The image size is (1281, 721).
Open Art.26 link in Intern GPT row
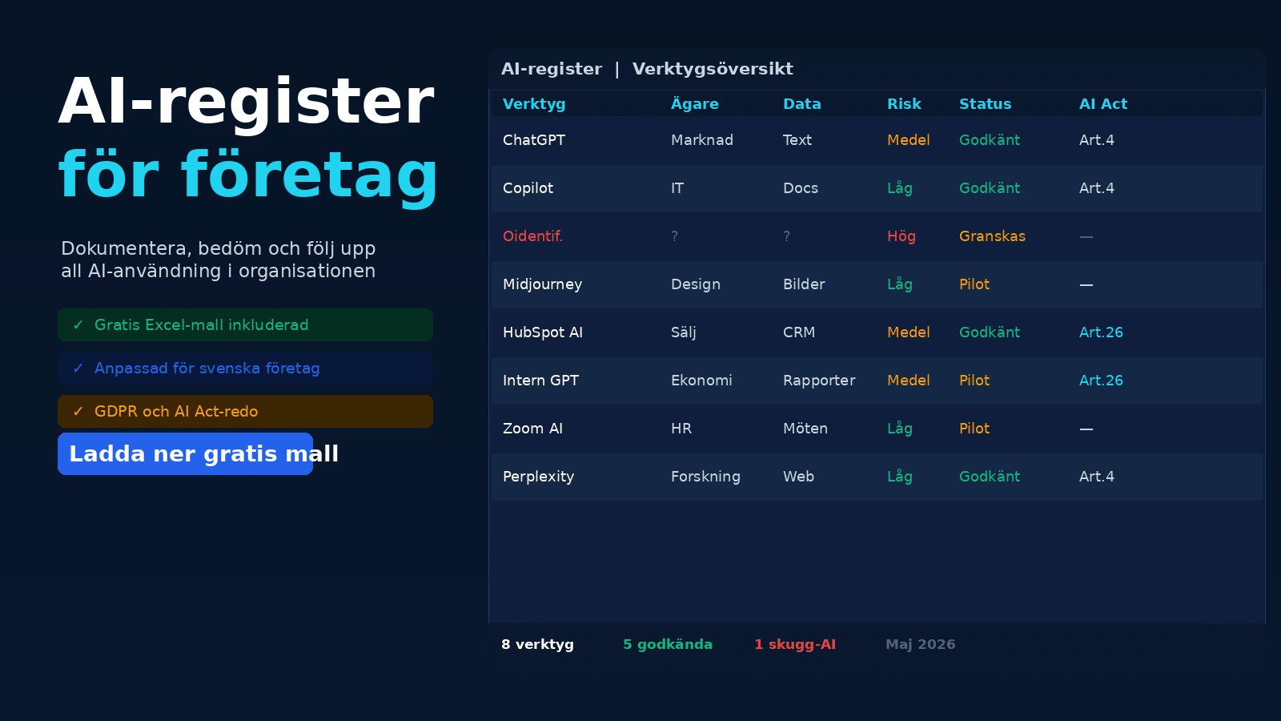[x=1101, y=381]
